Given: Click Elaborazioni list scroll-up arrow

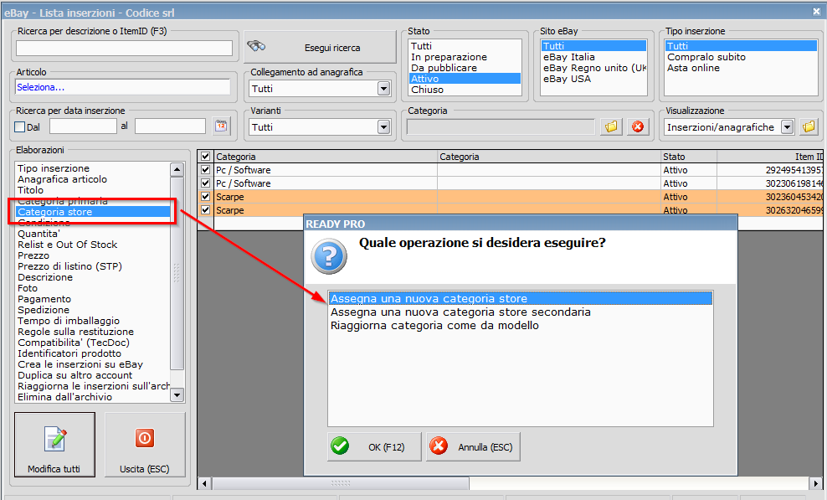Looking at the screenshot, I should (177, 169).
